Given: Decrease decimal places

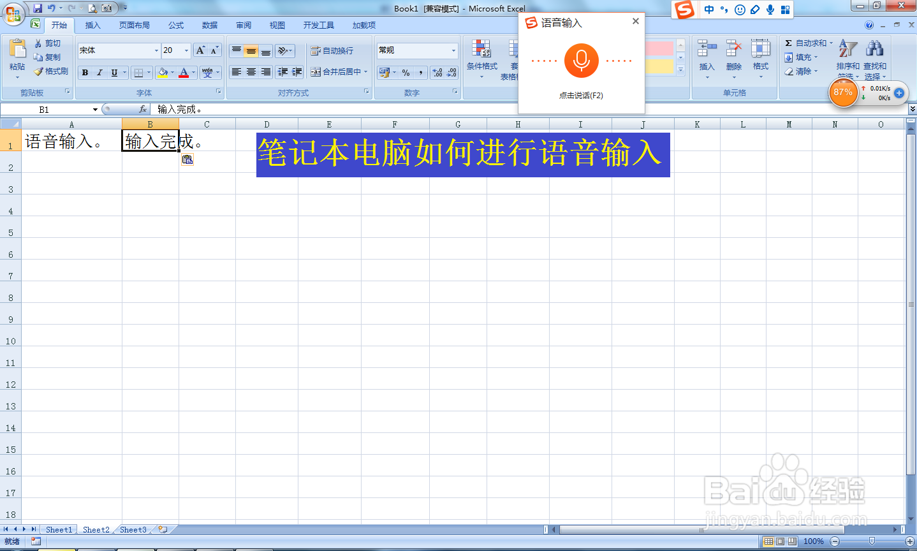Looking at the screenshot, I should pyautogui.click(x=451, y=73).
